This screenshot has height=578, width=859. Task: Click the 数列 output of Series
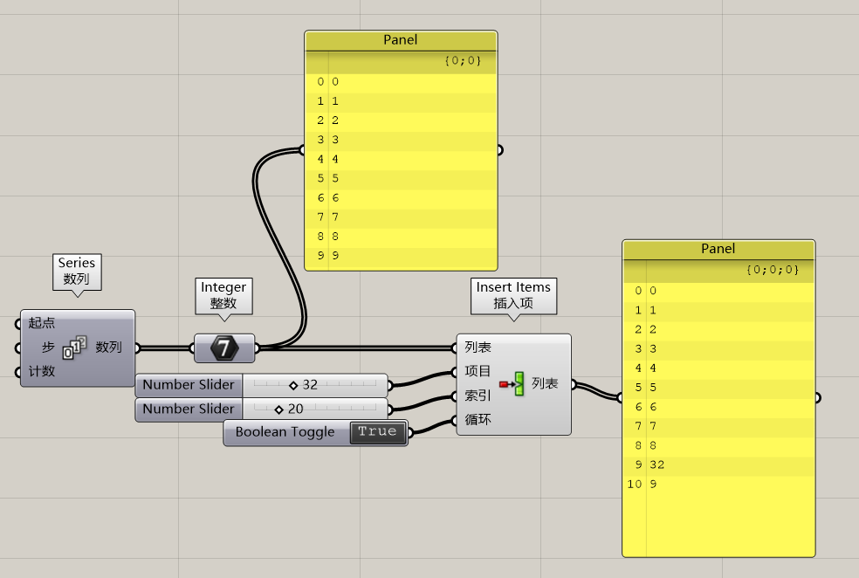[108, 347]
